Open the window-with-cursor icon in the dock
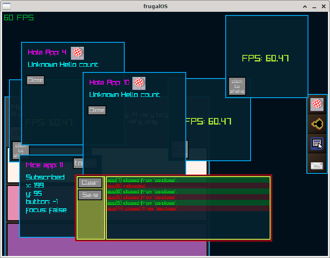 [x=317, y=144]
